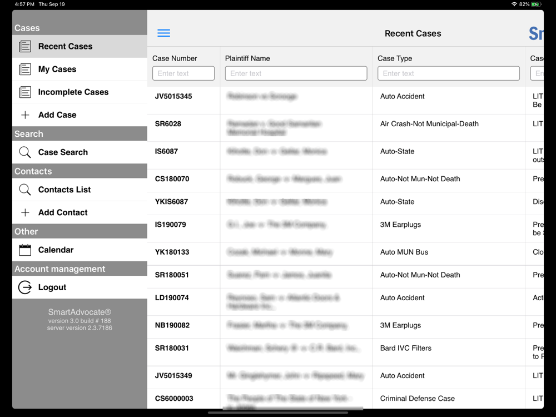This screenshot has width=556, height=417.
Task: Select Auto-State in IS6087 row
Action: (x=397, y=151)
